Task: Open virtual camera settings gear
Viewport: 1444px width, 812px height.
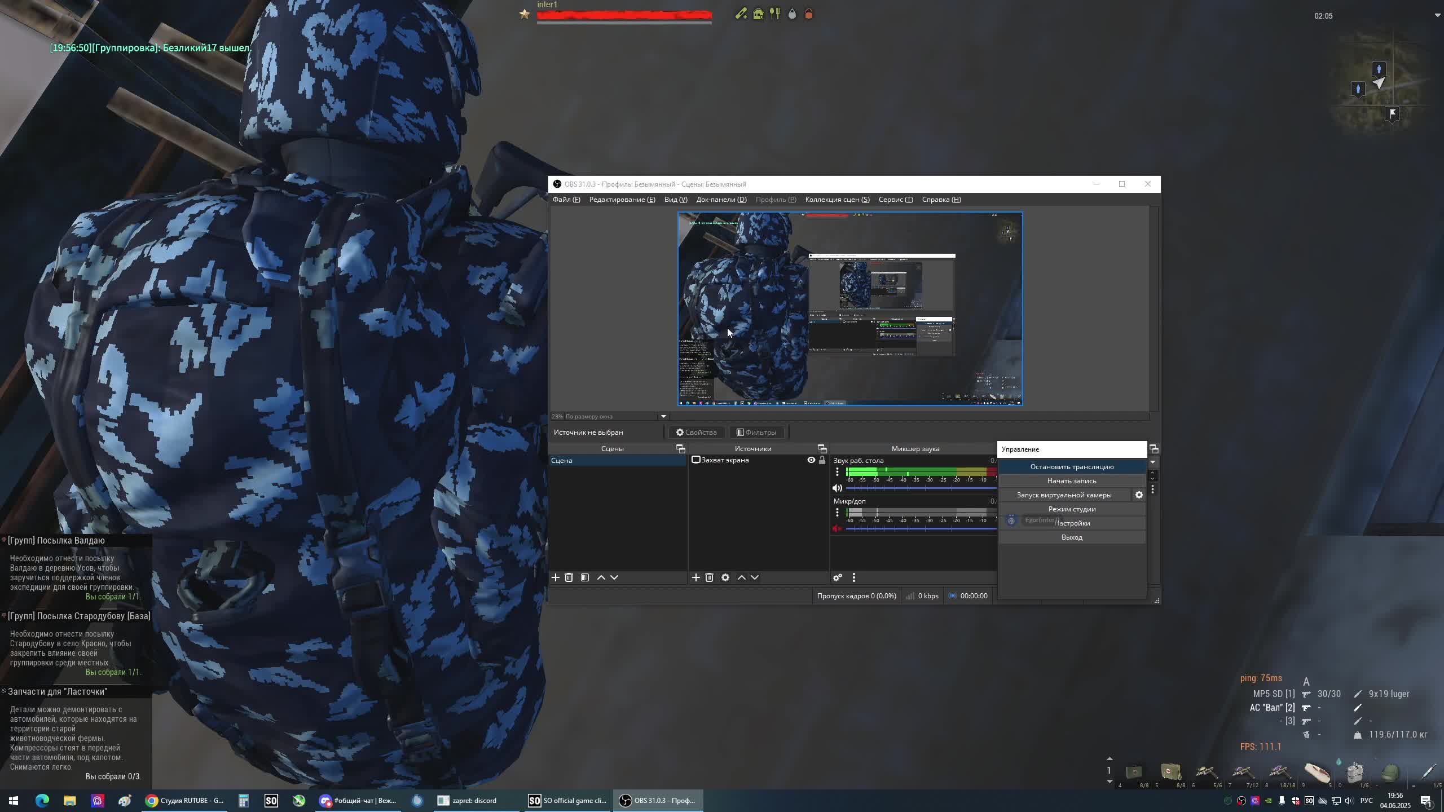Action: click(1139, 495)
